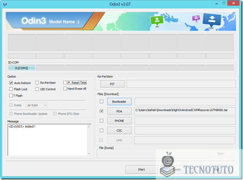Screen dimensions: 243x180
Task: Enable the Flash Lock option
Action: pos(11,89)
